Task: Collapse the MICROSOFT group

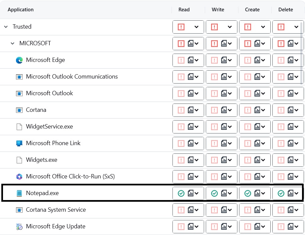Action: tap(13, 43)
